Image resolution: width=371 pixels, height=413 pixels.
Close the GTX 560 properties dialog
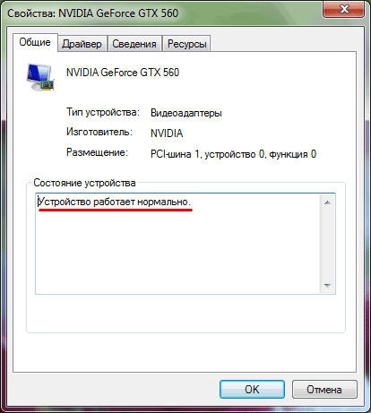click(x=344, y=9)
